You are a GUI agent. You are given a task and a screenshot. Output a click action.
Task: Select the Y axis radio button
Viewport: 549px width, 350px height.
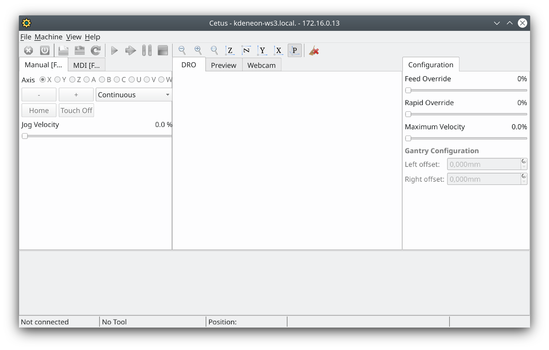58,79
